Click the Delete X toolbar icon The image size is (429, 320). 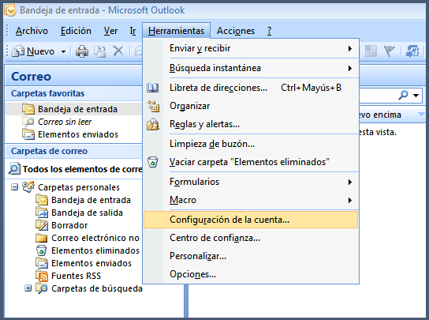tap(118, 51)
